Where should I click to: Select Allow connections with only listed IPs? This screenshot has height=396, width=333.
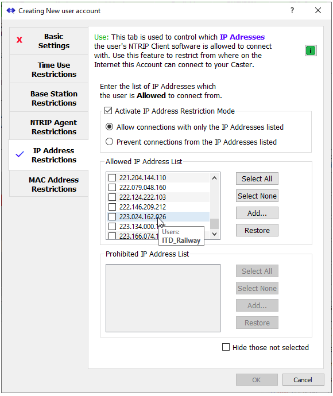pos(109,126)
